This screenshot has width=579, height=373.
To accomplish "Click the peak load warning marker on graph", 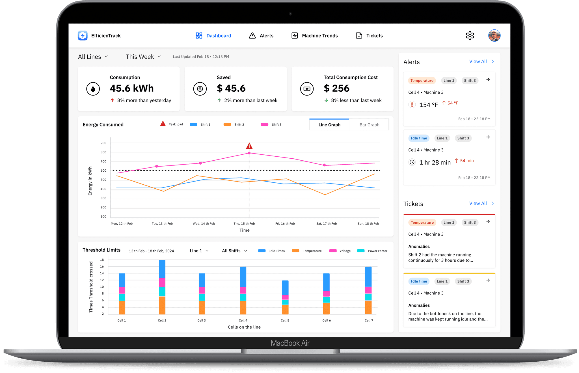I will click(x=249, y=146).
